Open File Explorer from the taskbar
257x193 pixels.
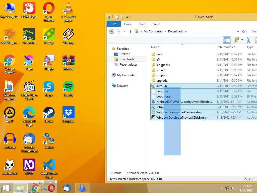[x=20, y=188]
